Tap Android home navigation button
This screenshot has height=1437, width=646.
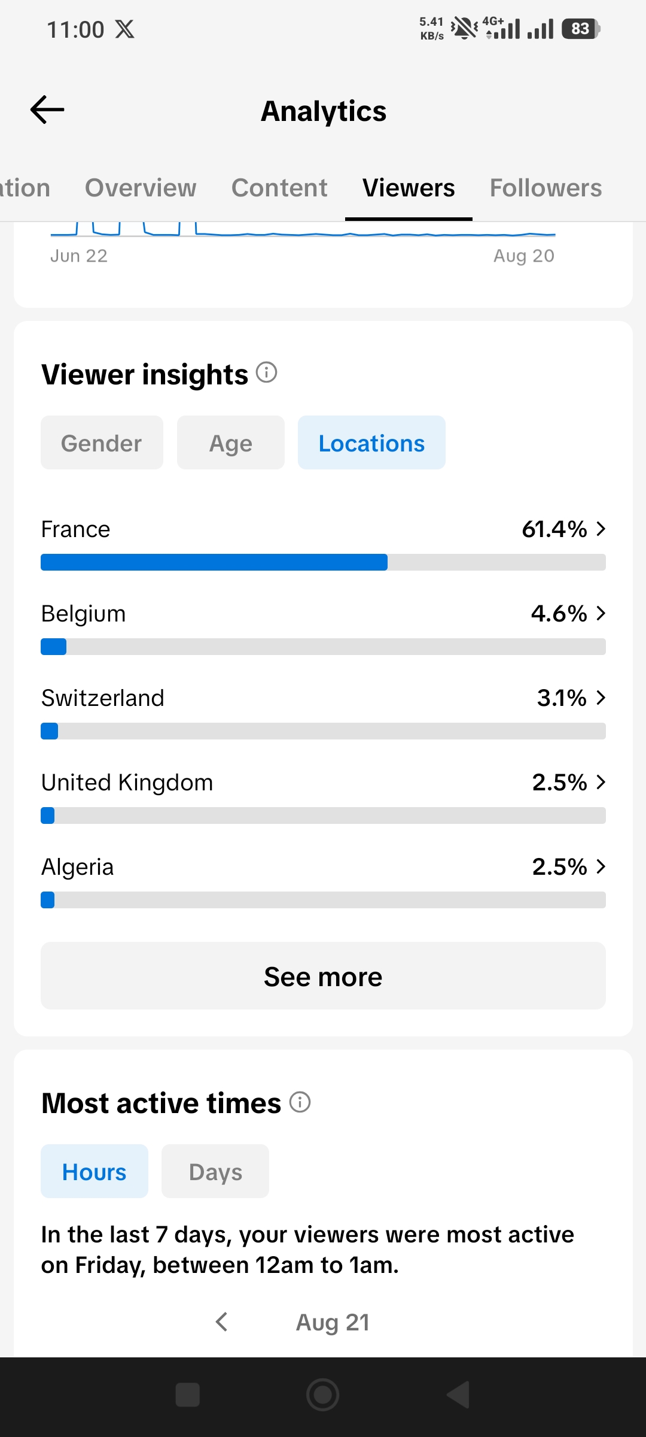pyautogui.click(x=323, y=1394)
